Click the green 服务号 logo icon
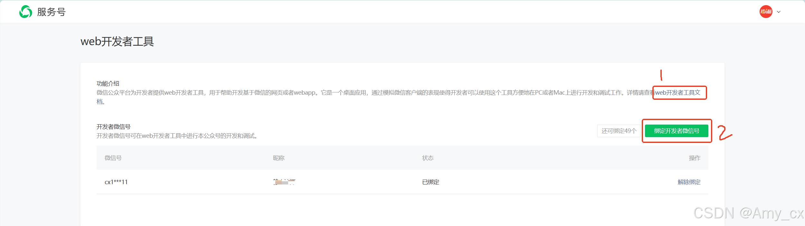Viewport: 805px width, 226px height. 26,12
